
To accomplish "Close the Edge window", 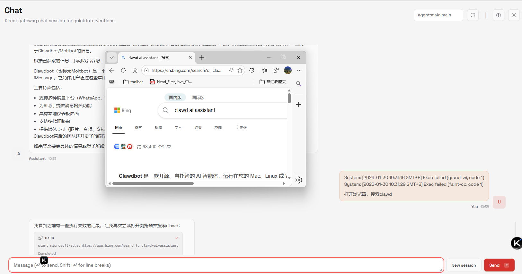I will 298,57.
